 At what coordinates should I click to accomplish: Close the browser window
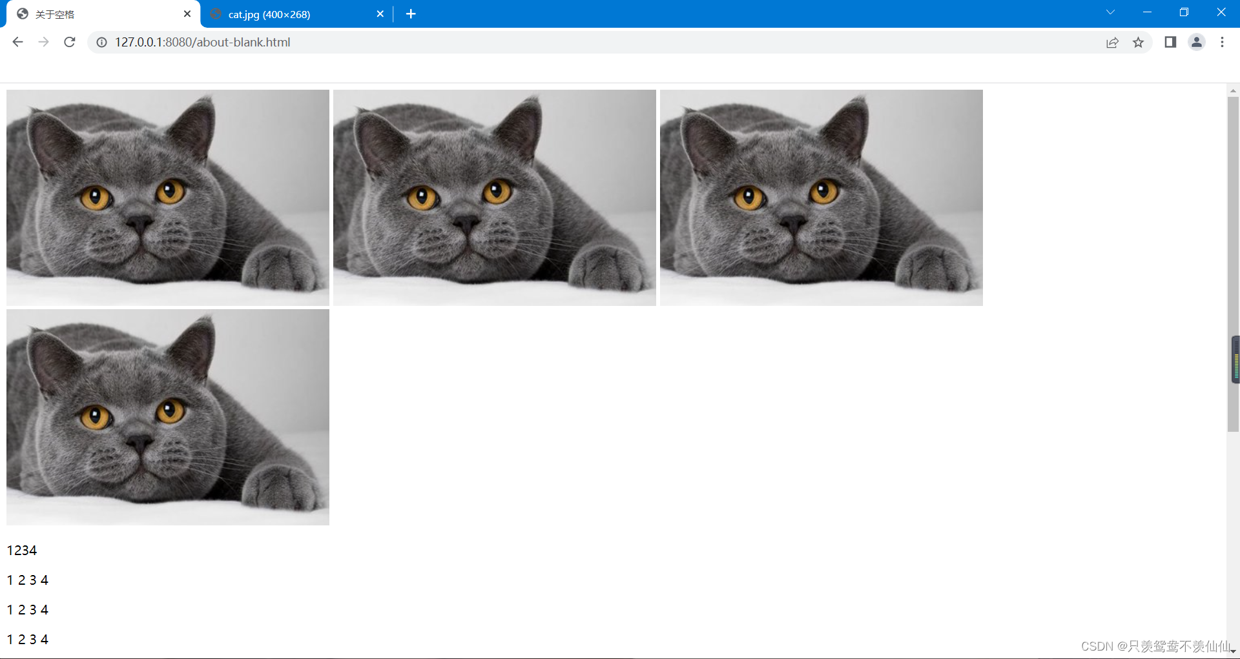point(1221,12)
